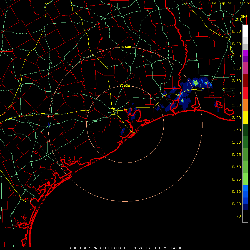Click the bright red 3.00-inch legend swatch
The image size is (250, 250).
click(245, 93)
